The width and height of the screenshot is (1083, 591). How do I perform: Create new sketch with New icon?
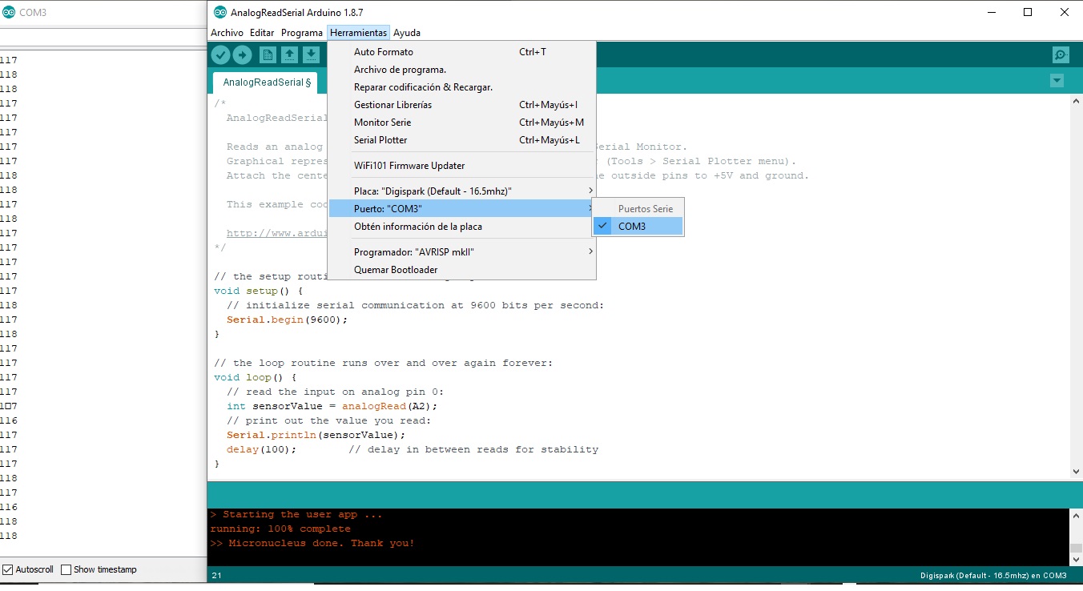268,54
